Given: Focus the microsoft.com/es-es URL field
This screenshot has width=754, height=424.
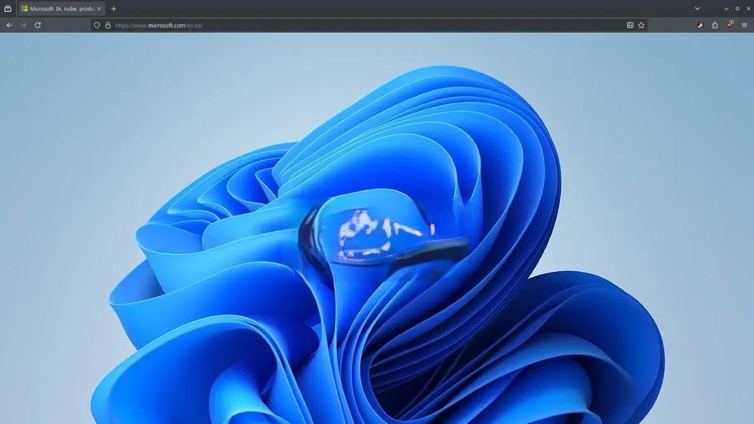Looking at the screenshot, I should pos(368,25).
